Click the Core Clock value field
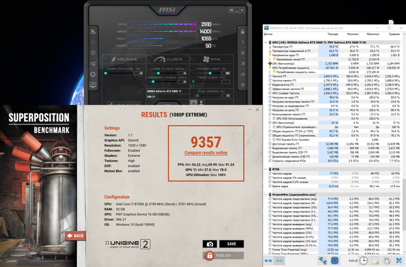406x267 pixels. tap(183, 74)
